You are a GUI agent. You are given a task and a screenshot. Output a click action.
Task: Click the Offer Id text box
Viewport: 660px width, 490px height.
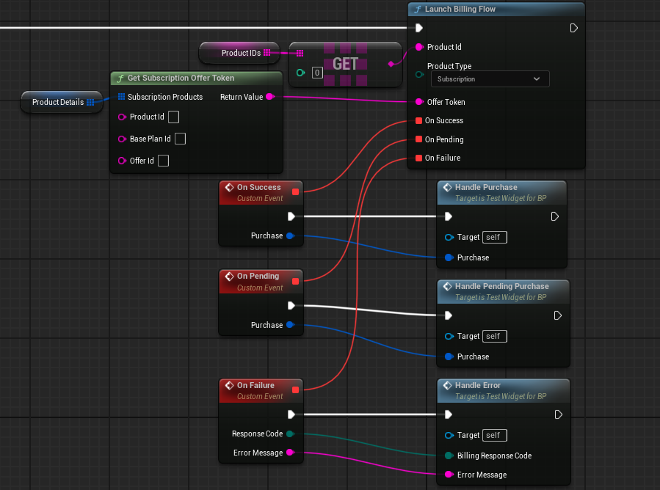coord(164,161)
